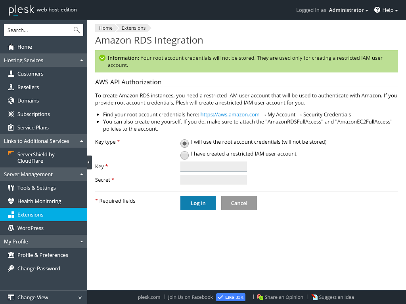Follow the https://aws.amazon.com link
406x304 pixels.
tap(230, 114)
